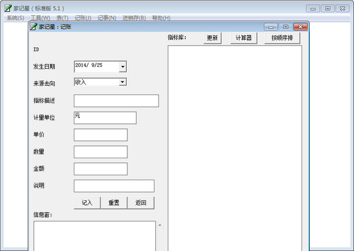This screenshot has height=251, width=354.
Task: Click the 更新 button
Action: click(x=212, y=38)
